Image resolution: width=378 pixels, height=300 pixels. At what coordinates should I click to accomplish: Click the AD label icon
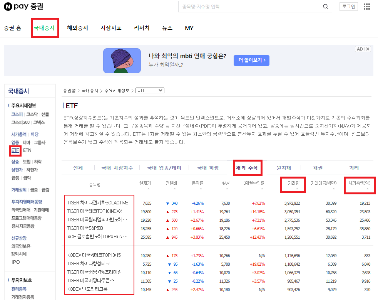coord(360,49)
